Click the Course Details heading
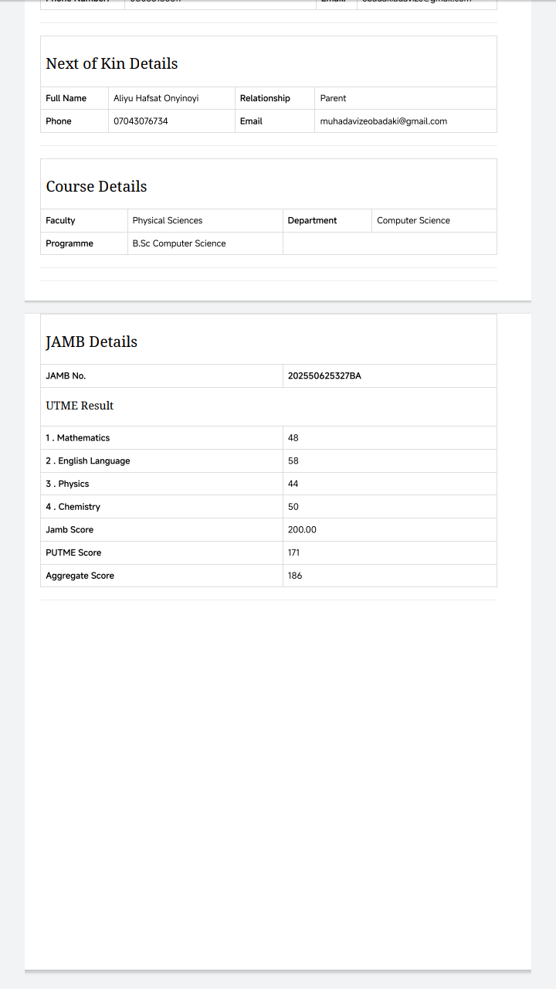This screenshot has width=556, height=989. [x=97, y=186]
